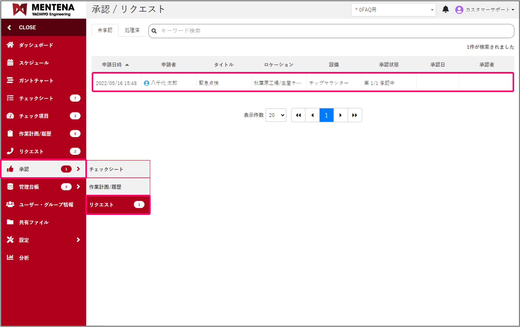Click the 共有ファイル folder icon
The width and height of the screenshot is (520, 327).
[x=10, y=222]
